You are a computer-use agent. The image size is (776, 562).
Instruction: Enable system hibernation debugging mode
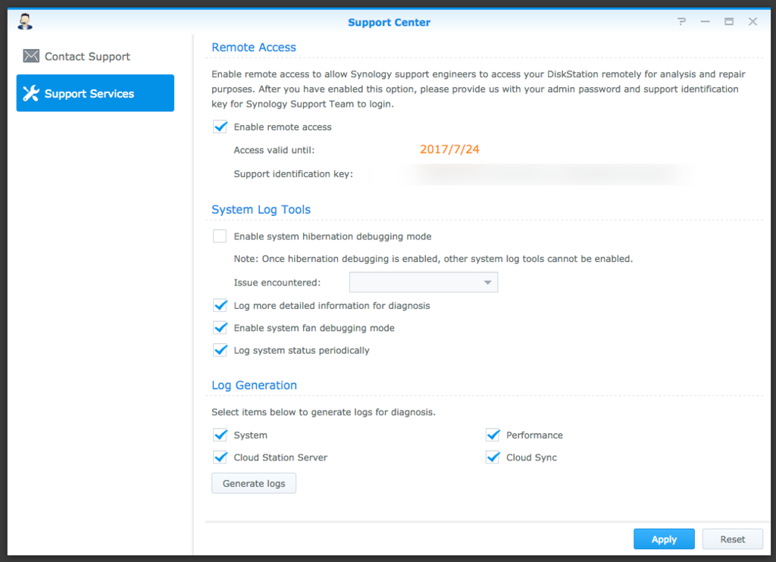[x=220, y=236]
